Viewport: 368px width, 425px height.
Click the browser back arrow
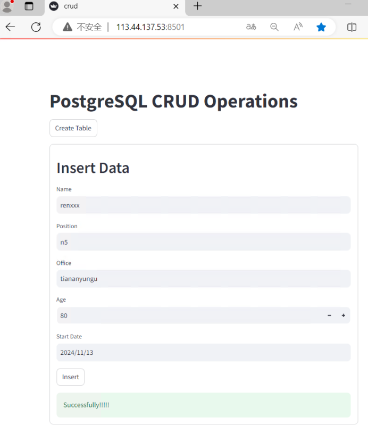(10, 27)
